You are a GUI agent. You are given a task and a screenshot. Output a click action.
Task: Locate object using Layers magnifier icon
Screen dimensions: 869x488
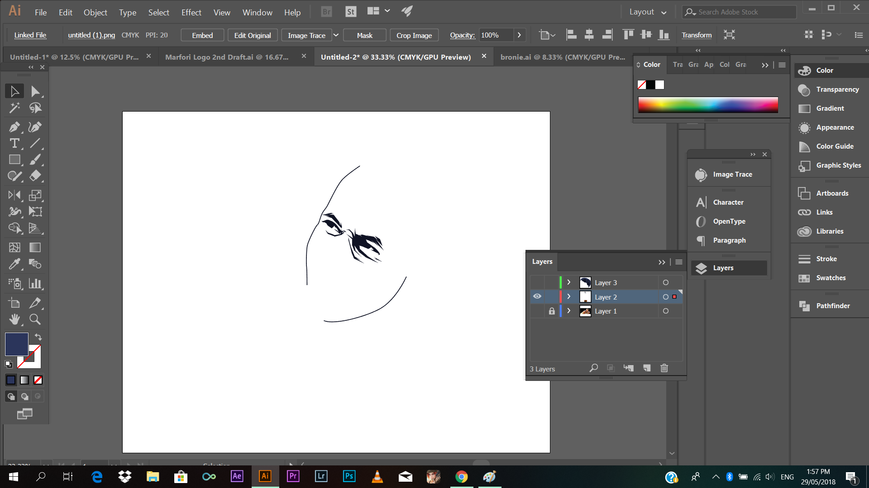point(593,368)
